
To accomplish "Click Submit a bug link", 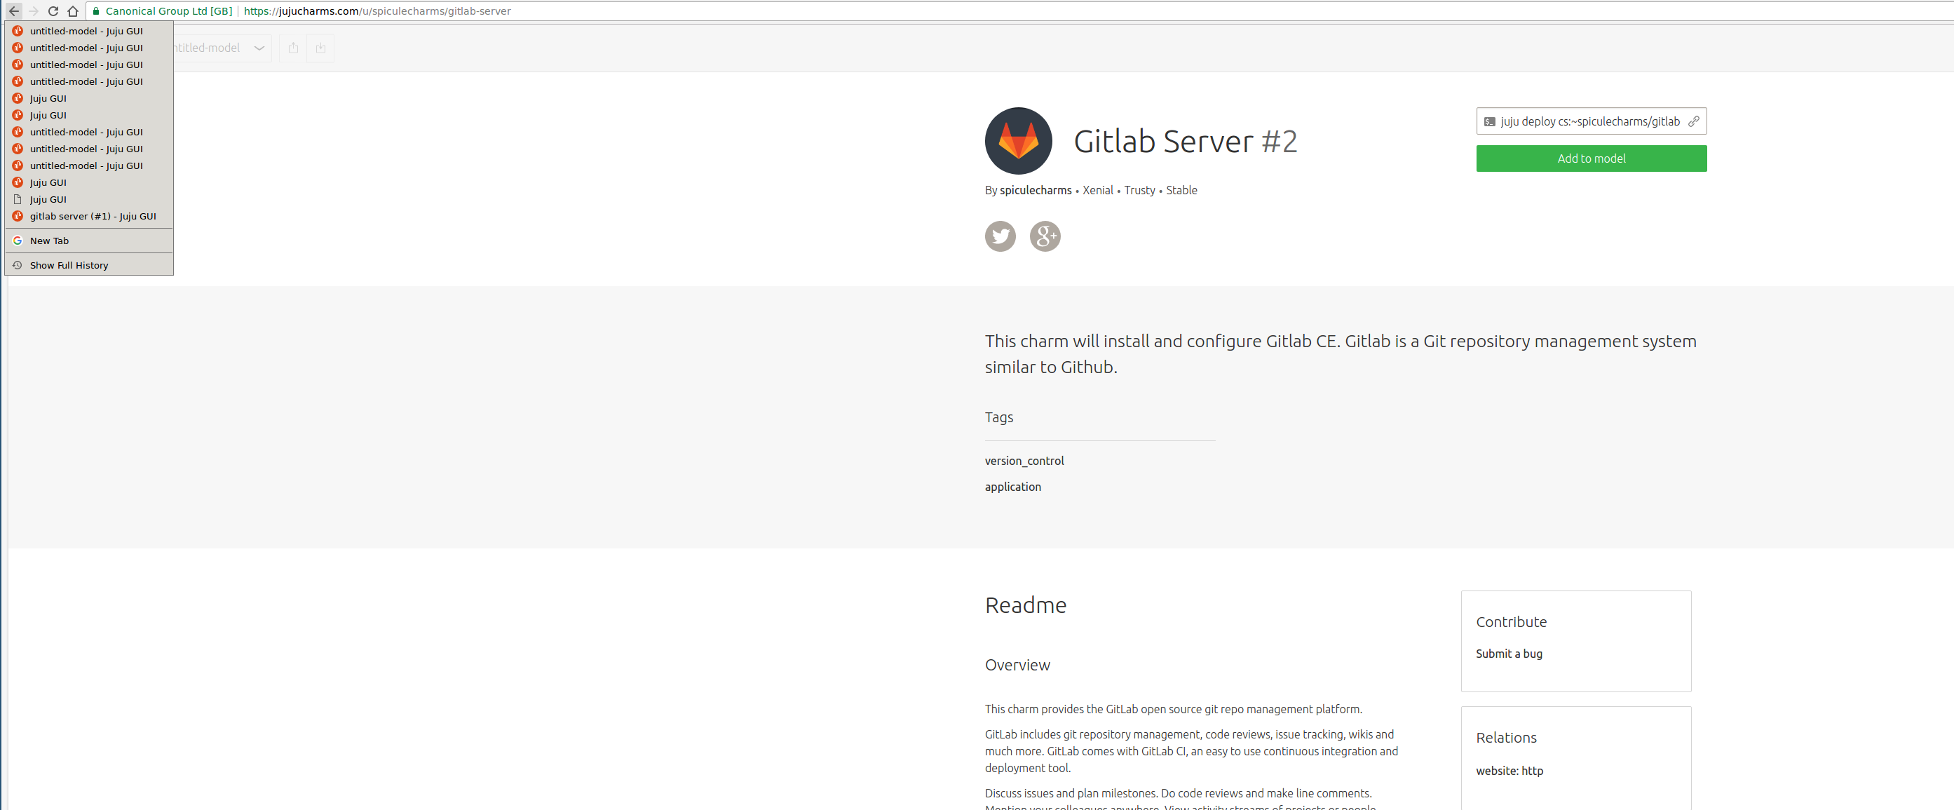I will (x=1508, y=654).
